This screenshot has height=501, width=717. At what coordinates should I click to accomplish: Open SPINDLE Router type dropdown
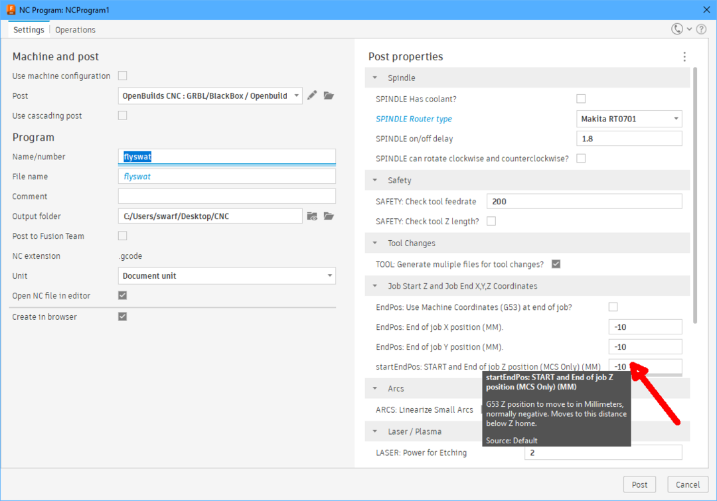(x=629, y=119)
